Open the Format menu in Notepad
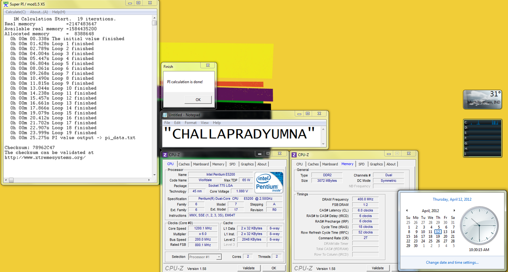508x272 pixels. [x=190, y=123]
